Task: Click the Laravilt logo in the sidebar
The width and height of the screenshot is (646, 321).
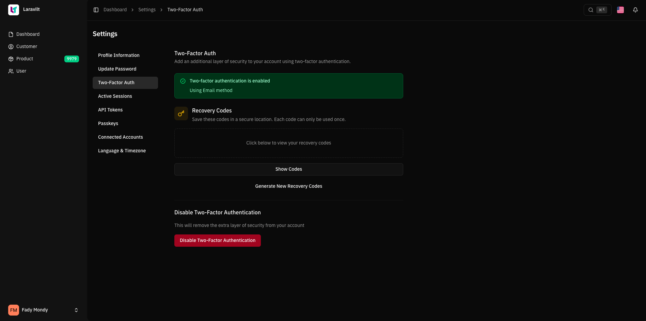Action: pyautogui.click(x=14, y=10)
